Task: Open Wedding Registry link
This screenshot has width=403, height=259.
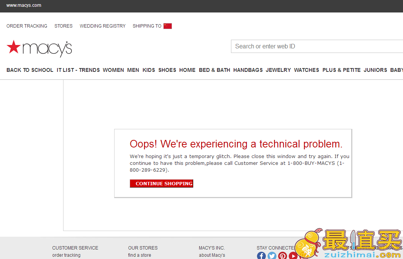Action: click(102, 26)
